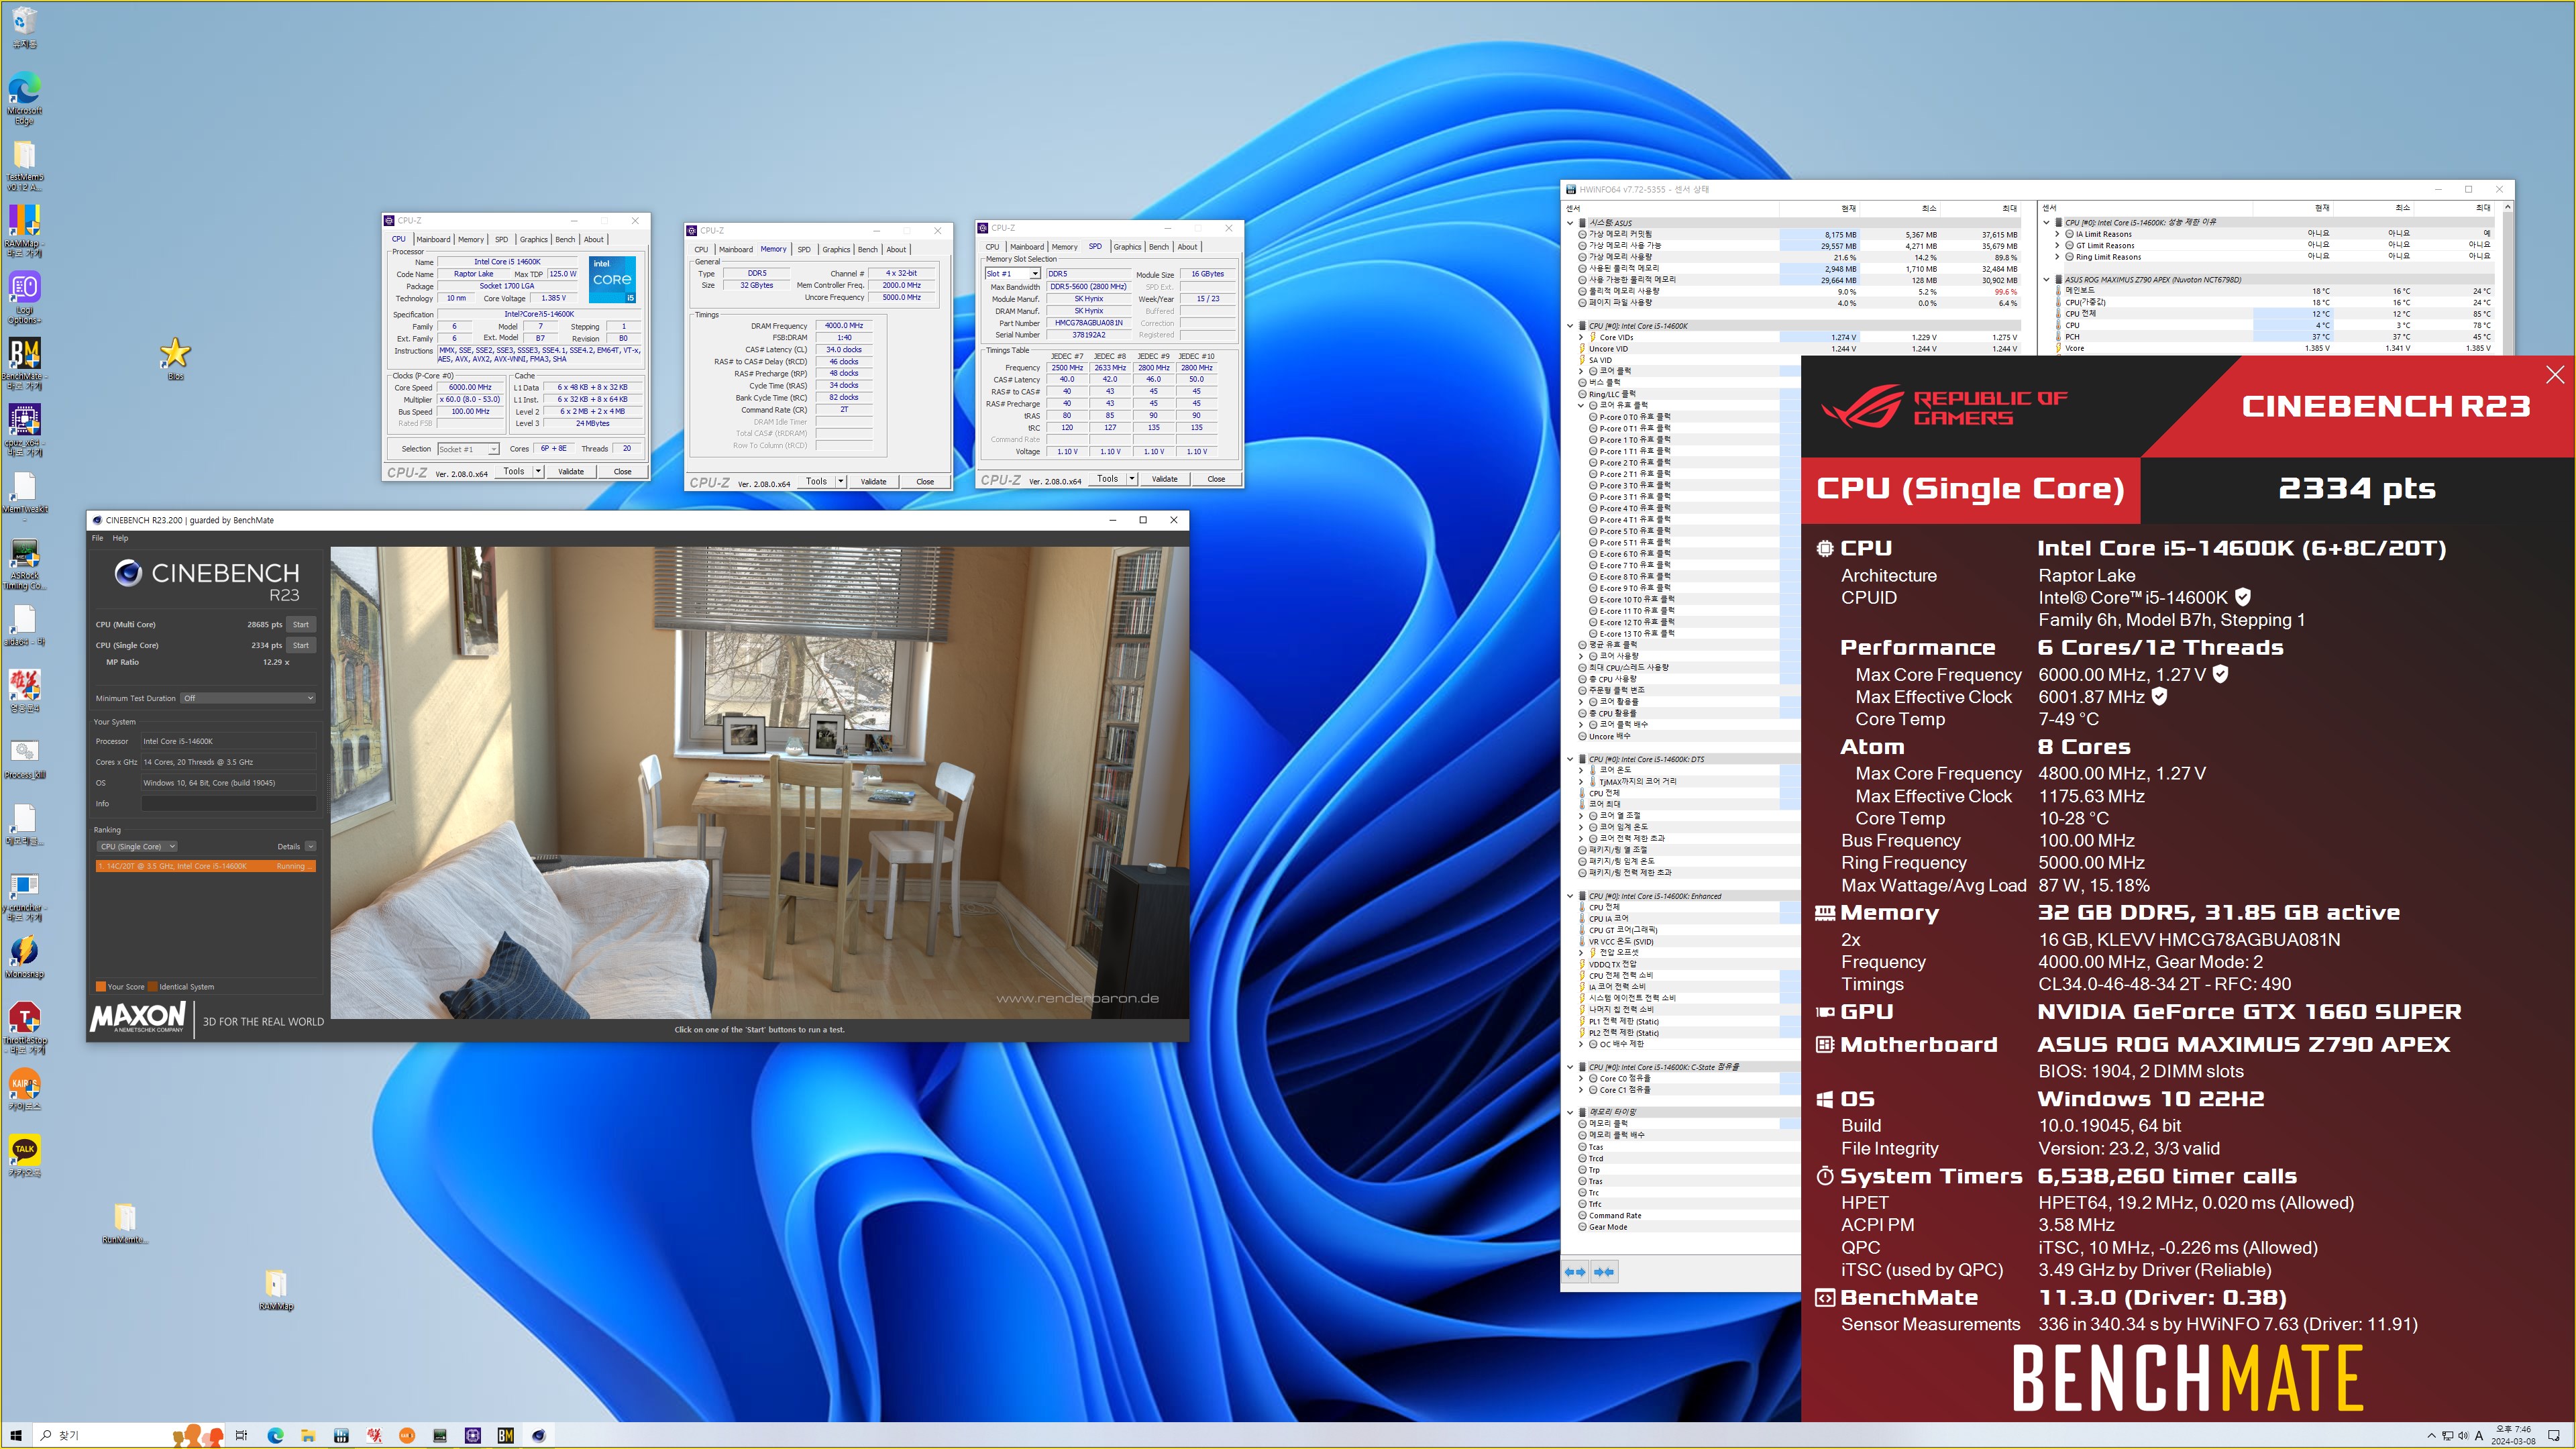The image size is (2576, 1449).
Task: Open the ASRock Timing Configurator desktop icon
Action: click(24, 563)
